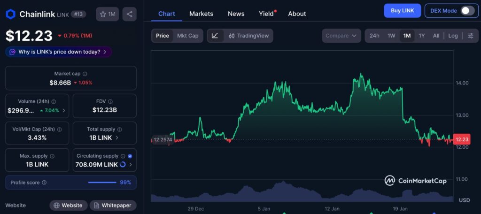Open the About tab
Image resolution: width=481 pixels, height=214 pixels.
click(297, 14)
